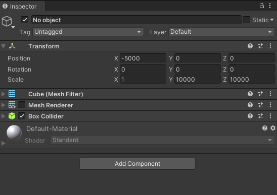Click the Position label
The height and width of the screenshot is (195, 277).
click(19, 58)
